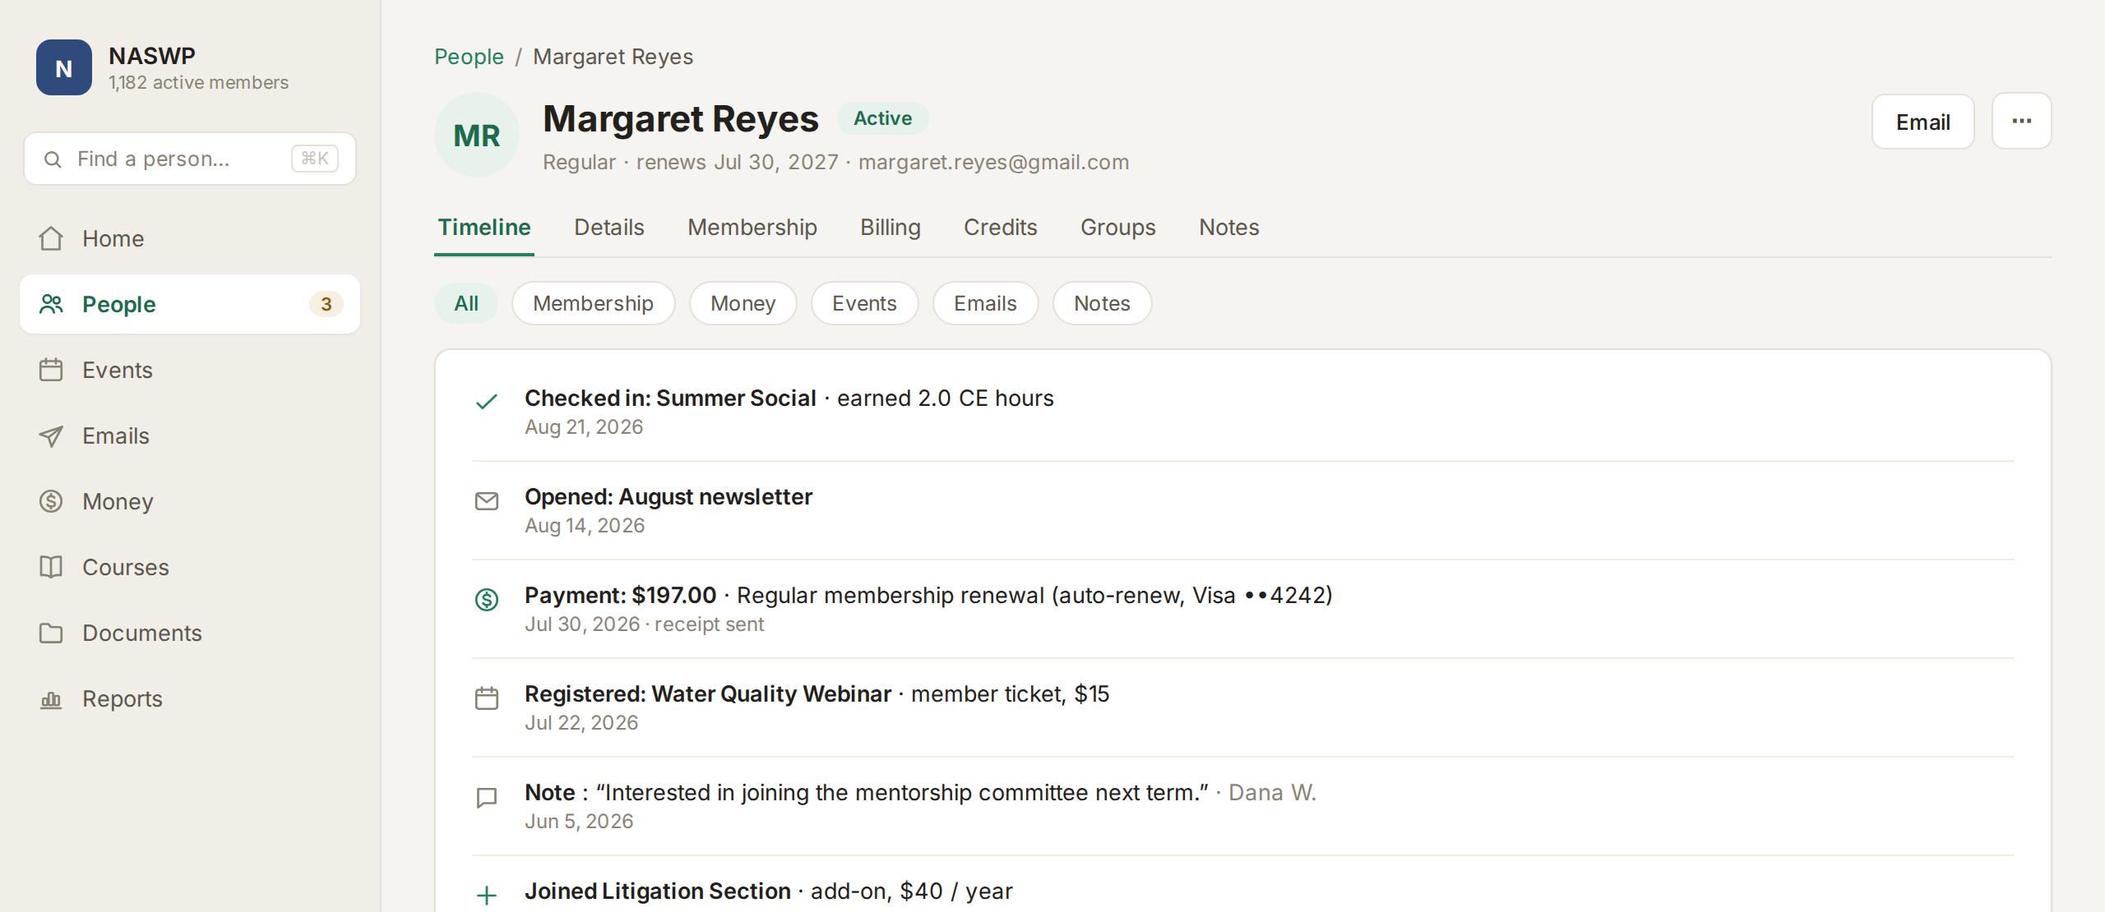Click the MR avatar circle
This screenshot has width=2105, height=912.
477,135
